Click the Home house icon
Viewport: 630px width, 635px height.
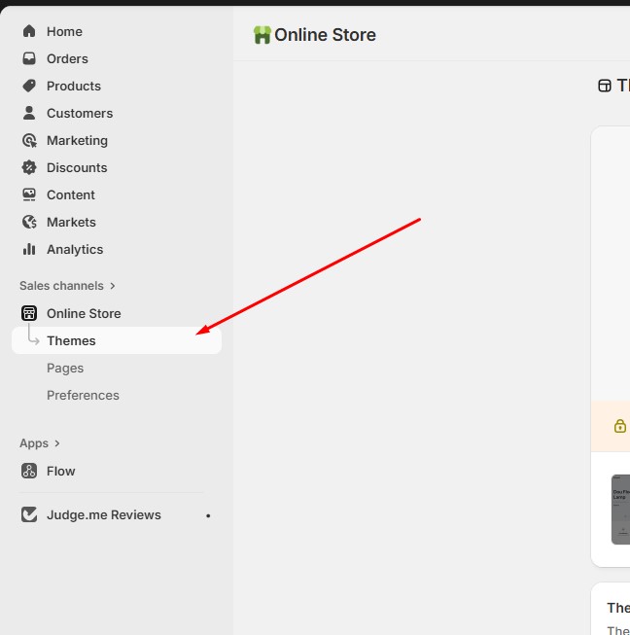(29, 31)
